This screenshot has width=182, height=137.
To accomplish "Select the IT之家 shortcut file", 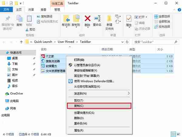I will pos(50,56).
